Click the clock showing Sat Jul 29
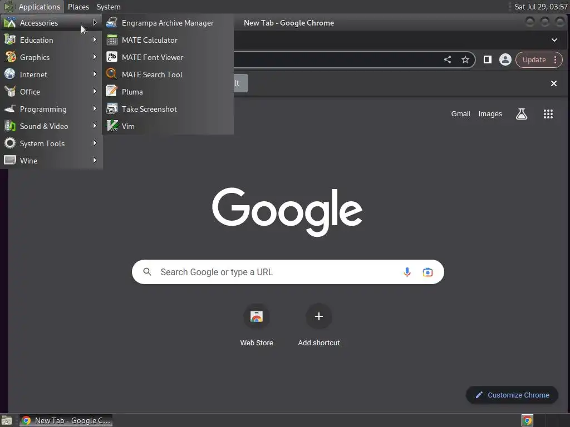570x427 pixels. (540, 7)
